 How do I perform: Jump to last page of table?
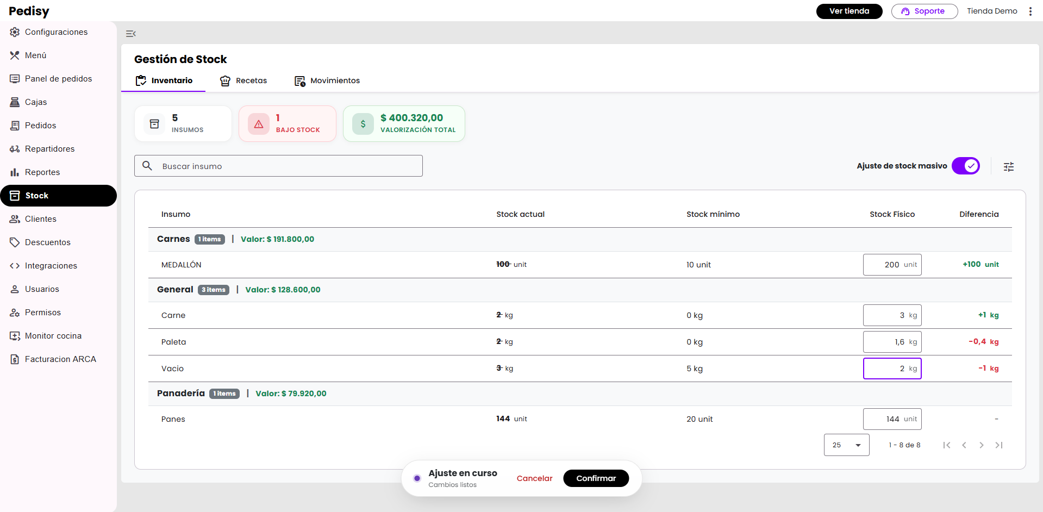pyautogui.click(x=998, y=445)
